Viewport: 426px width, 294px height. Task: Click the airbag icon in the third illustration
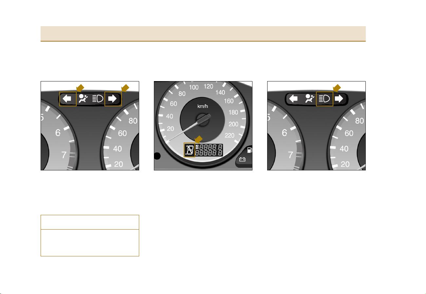pyautogui.click(x=310, y=99)
